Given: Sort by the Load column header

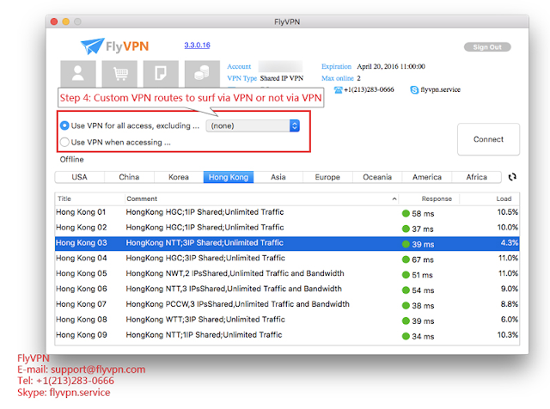Looking at the screenshot, I should coord(490,198).
